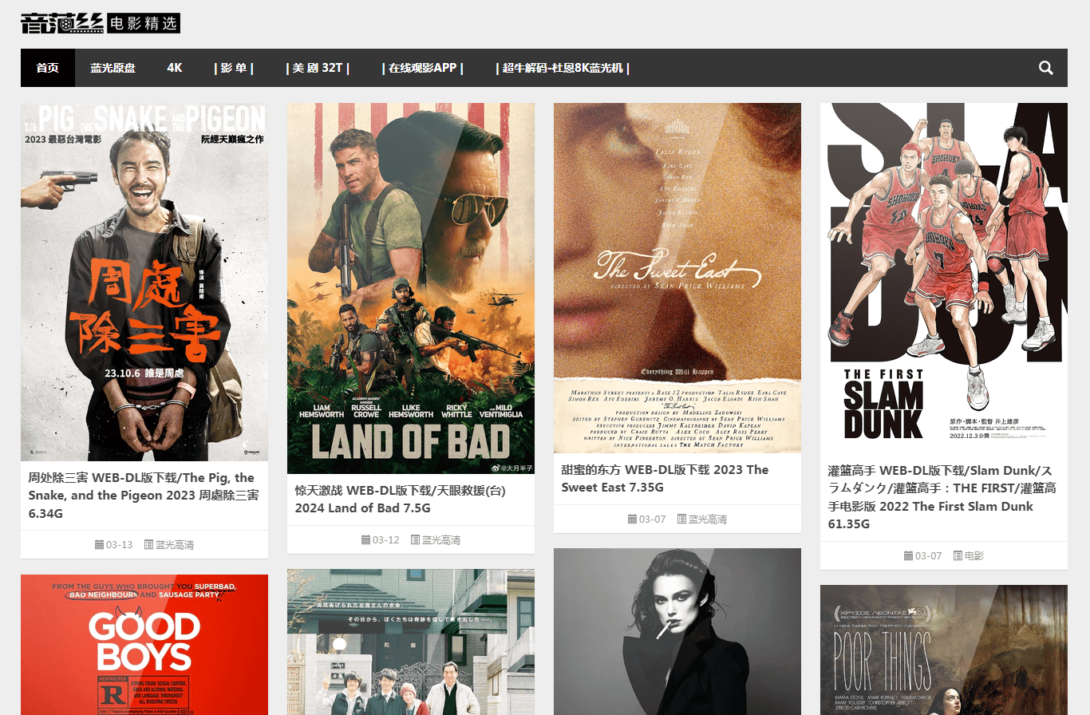Click 蓝光高清 category under Land of Bad post

pyautogui.click(x=441, y=540)
